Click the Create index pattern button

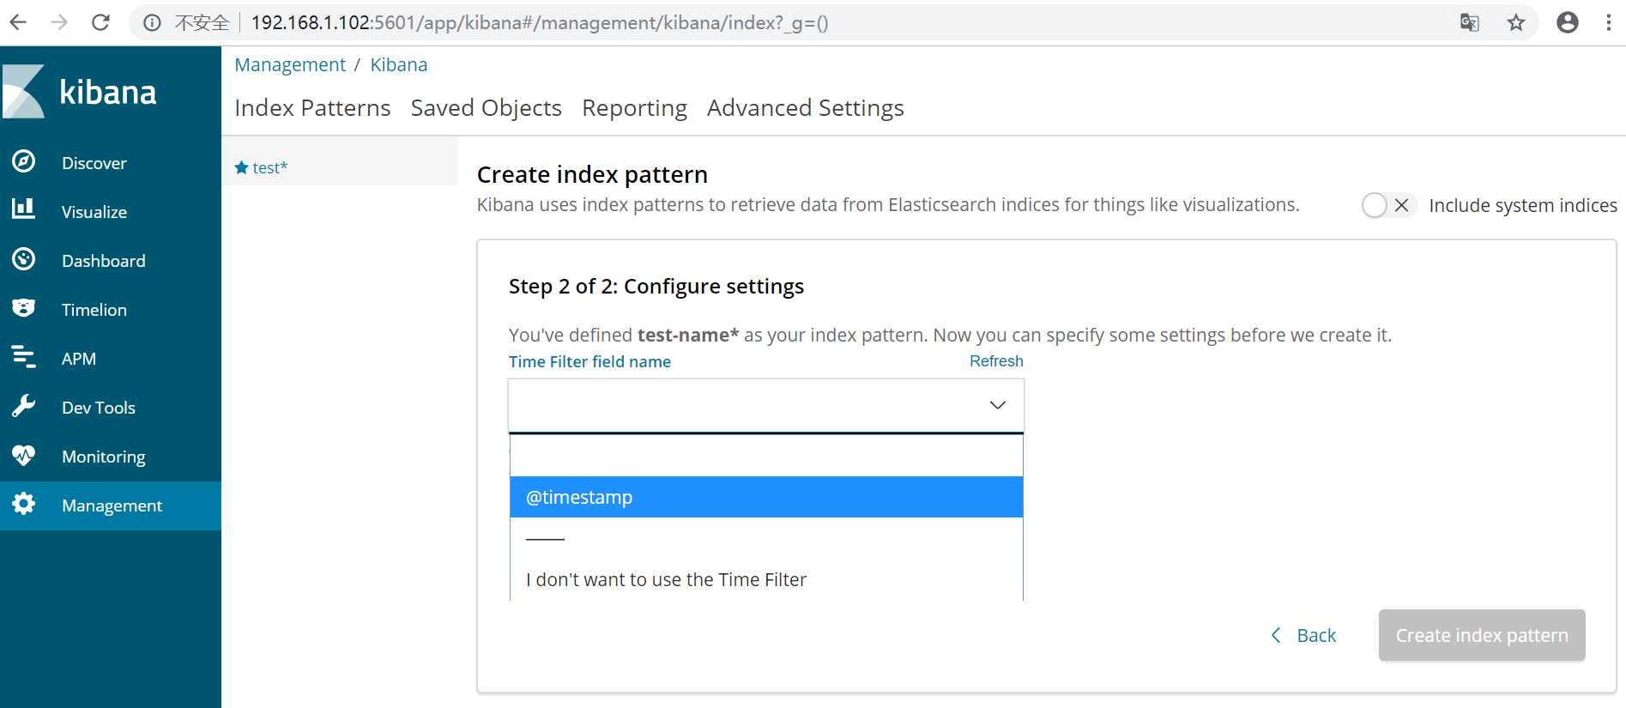click(x=1481, y=635)
